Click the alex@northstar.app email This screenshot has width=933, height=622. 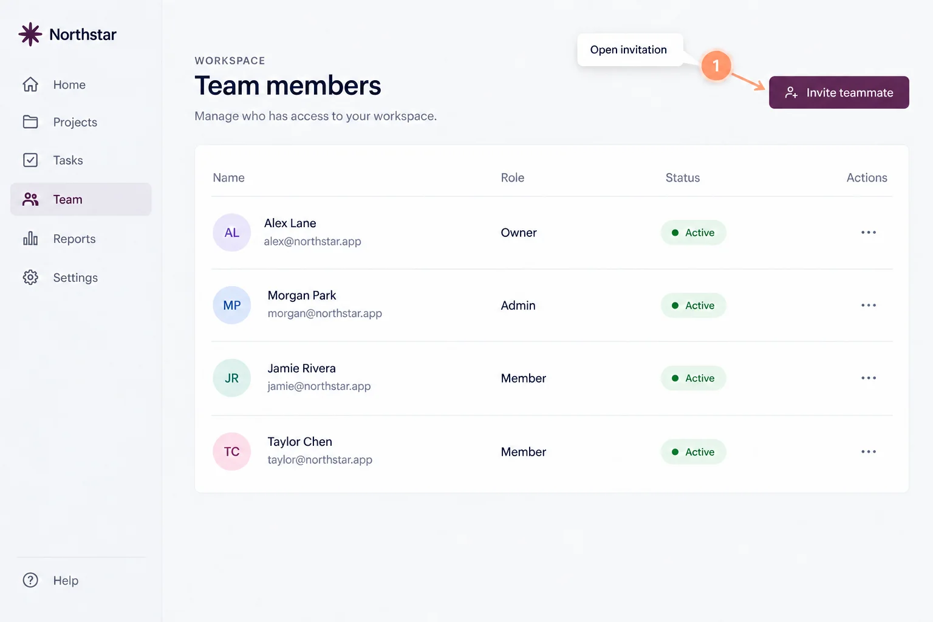point(312,241)
